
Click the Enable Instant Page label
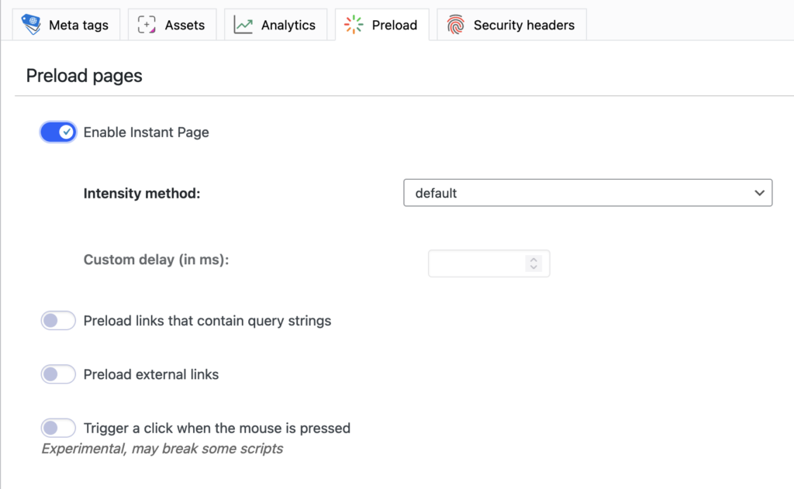pos(147,132)
